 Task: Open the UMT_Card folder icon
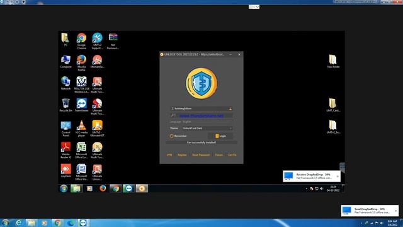point(333,105)
